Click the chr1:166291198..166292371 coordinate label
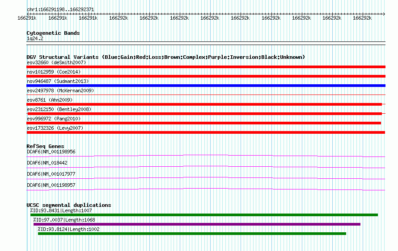 pos(60,10)
